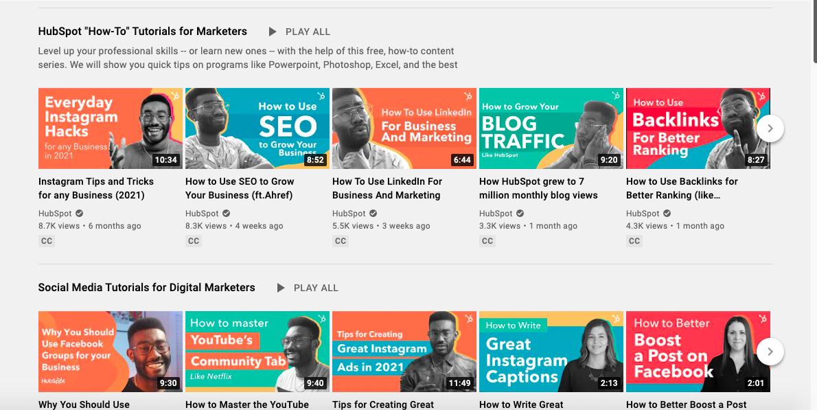Click 8:27 duration on Backlinks thumbnail
Viewport: 817px width, 410px height.
point(756,160)
